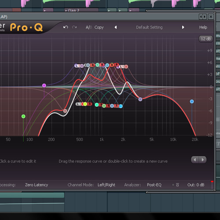Undo the last Pro-Q edit
The image size is (220, 220).
coord(66,27)
